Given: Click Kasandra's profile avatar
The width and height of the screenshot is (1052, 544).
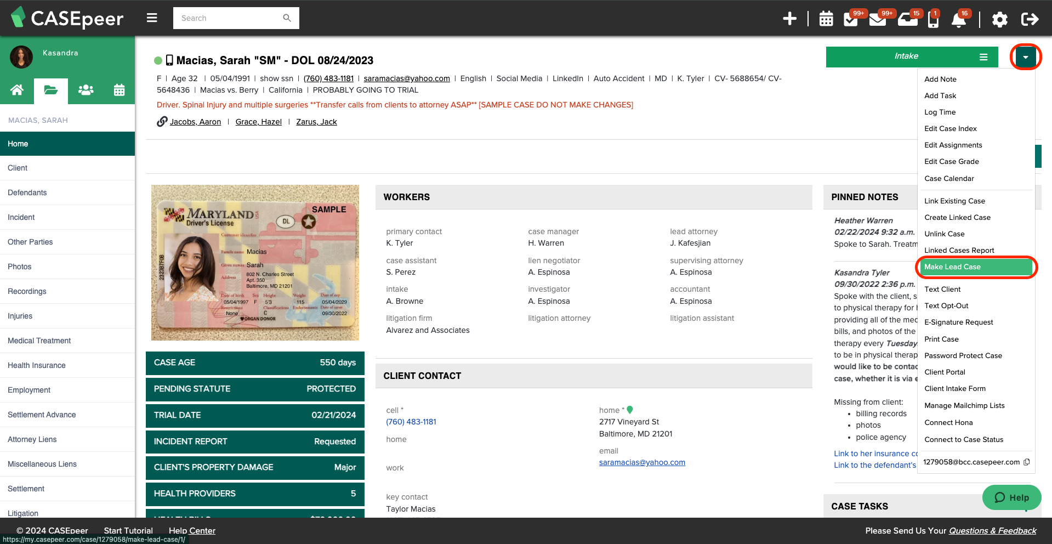Looking at the screenshot, I should click(21, 57).
